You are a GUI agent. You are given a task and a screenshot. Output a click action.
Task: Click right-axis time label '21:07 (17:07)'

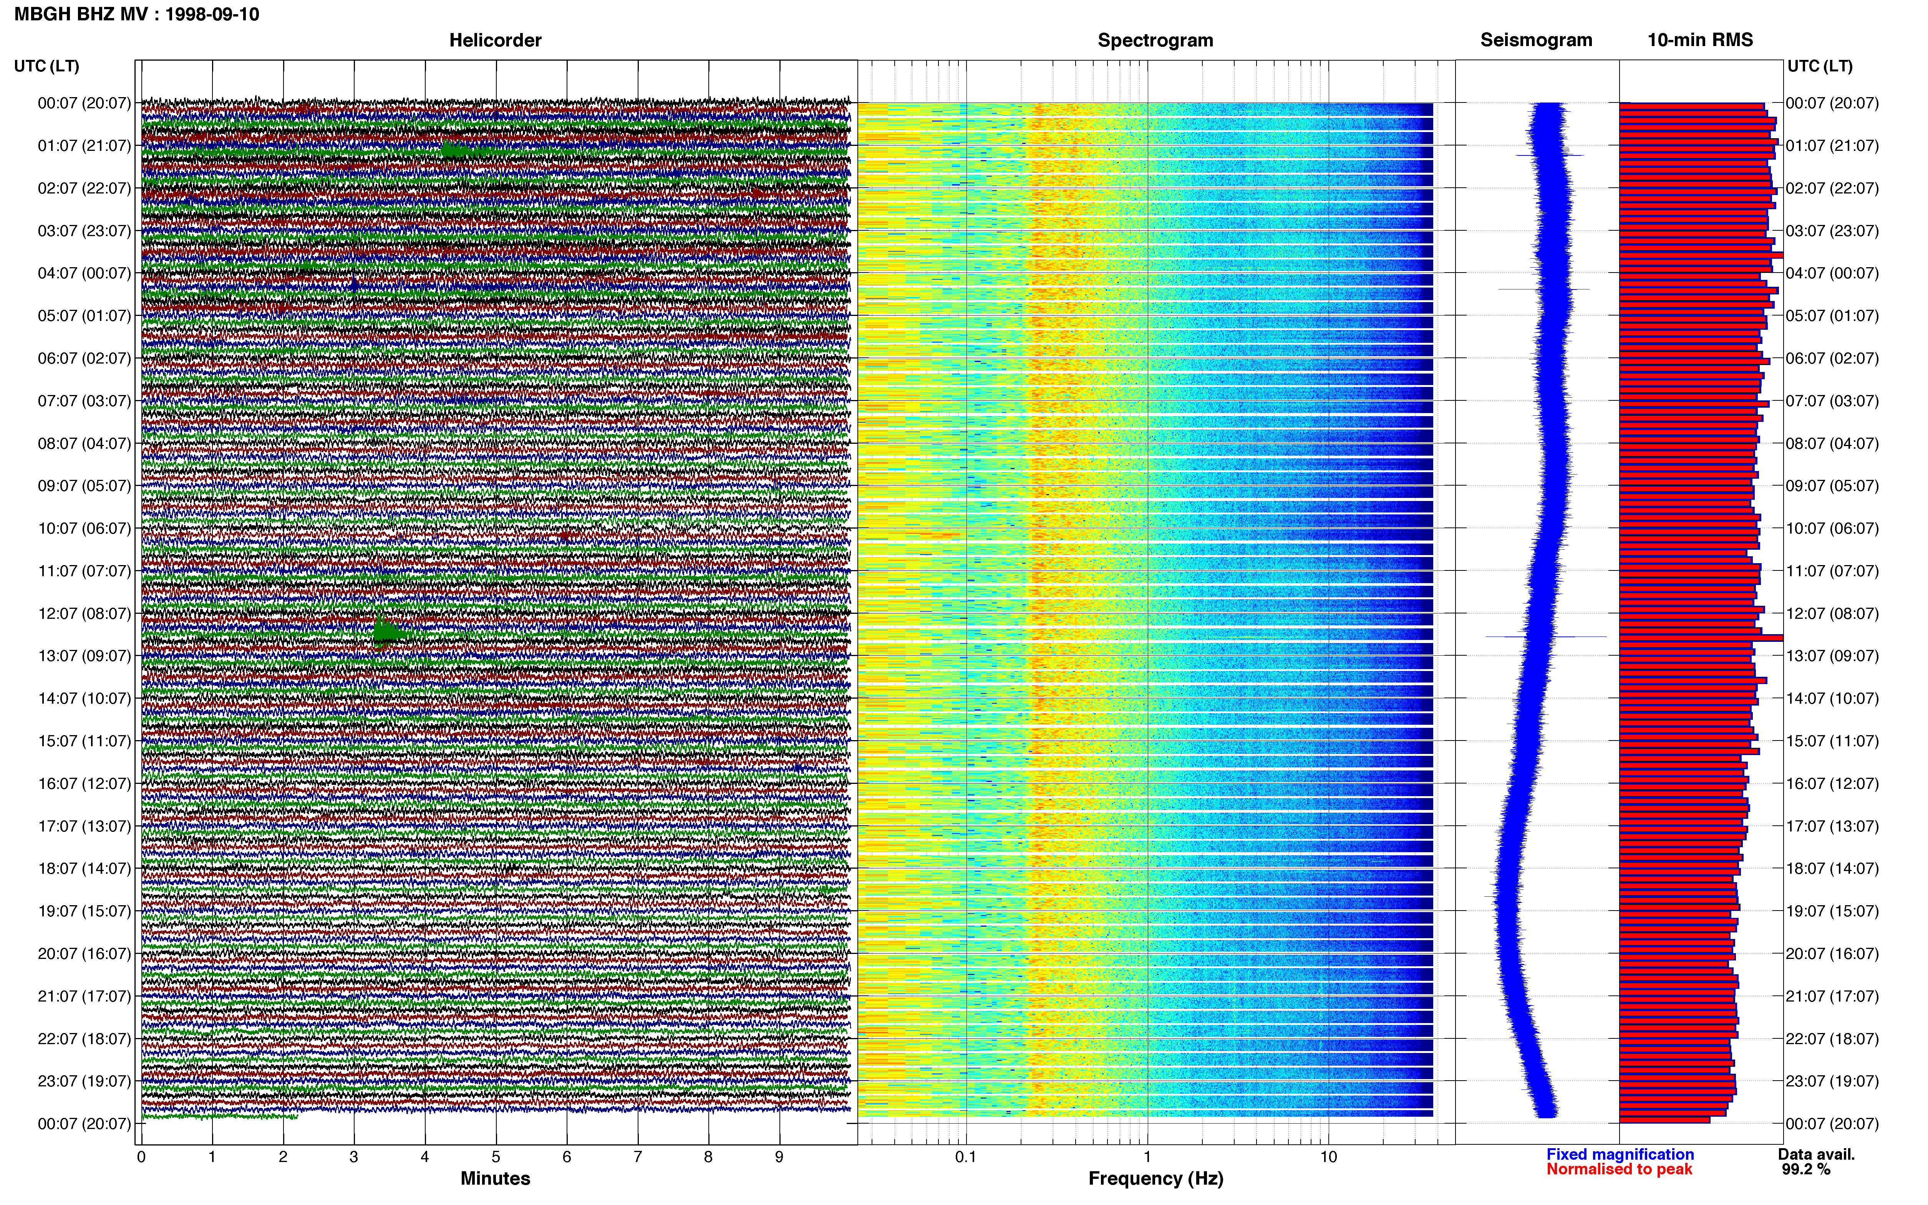1832,996
